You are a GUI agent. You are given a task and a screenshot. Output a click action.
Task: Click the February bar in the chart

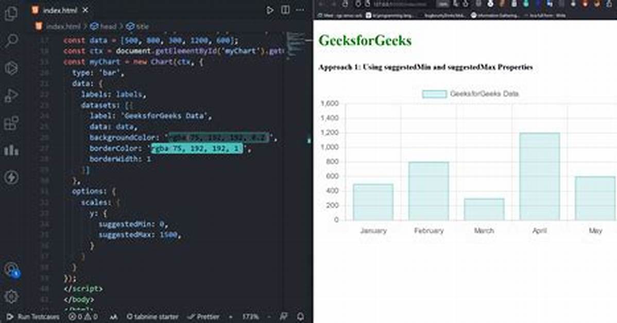(x=429, y=191)
